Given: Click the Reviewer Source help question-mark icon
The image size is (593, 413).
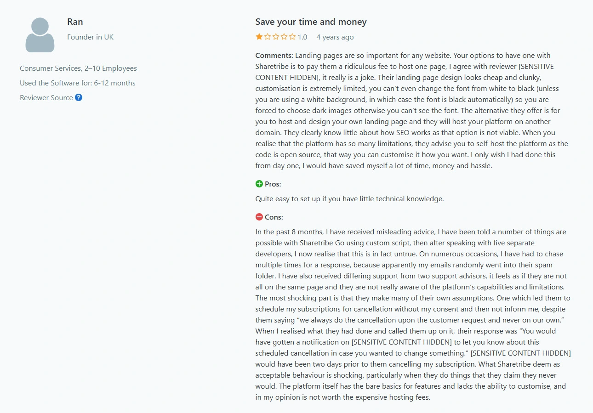Looking at the screenshot, I should point(79,97).
